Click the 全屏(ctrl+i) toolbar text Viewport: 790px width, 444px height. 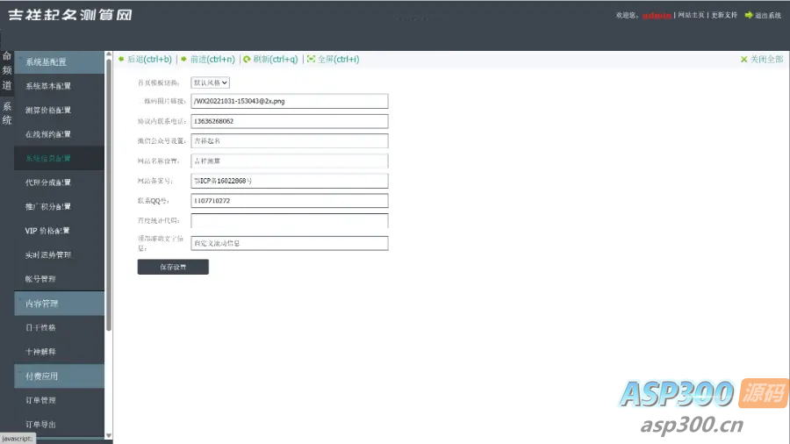click(339, 59)
